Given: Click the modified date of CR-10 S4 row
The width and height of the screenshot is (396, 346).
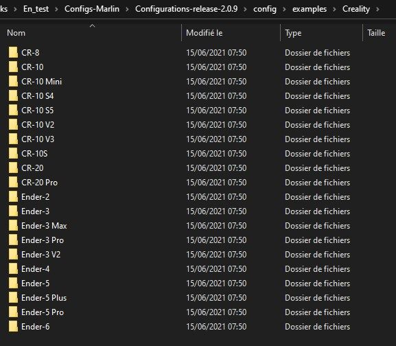Looking at the screenshot, I should pyautogui.click(x=216, y=96).
